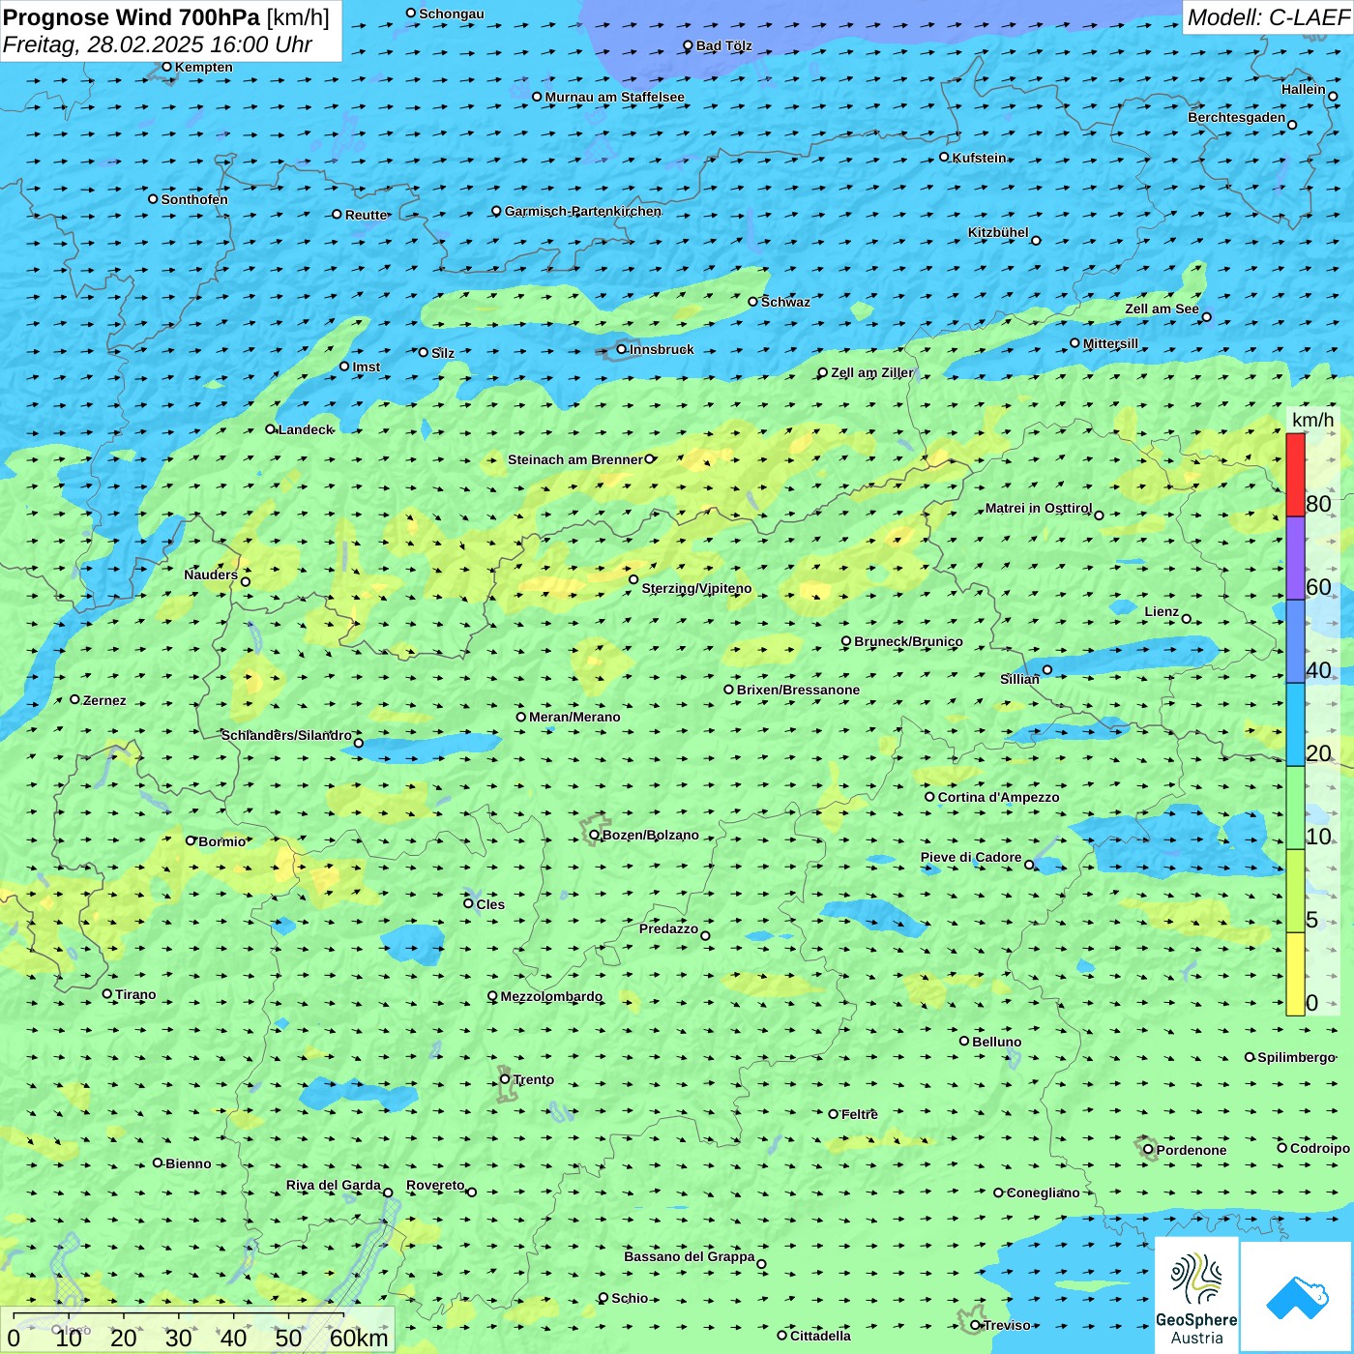Click the GeoSphere Austria logo

point(1196,1295)
